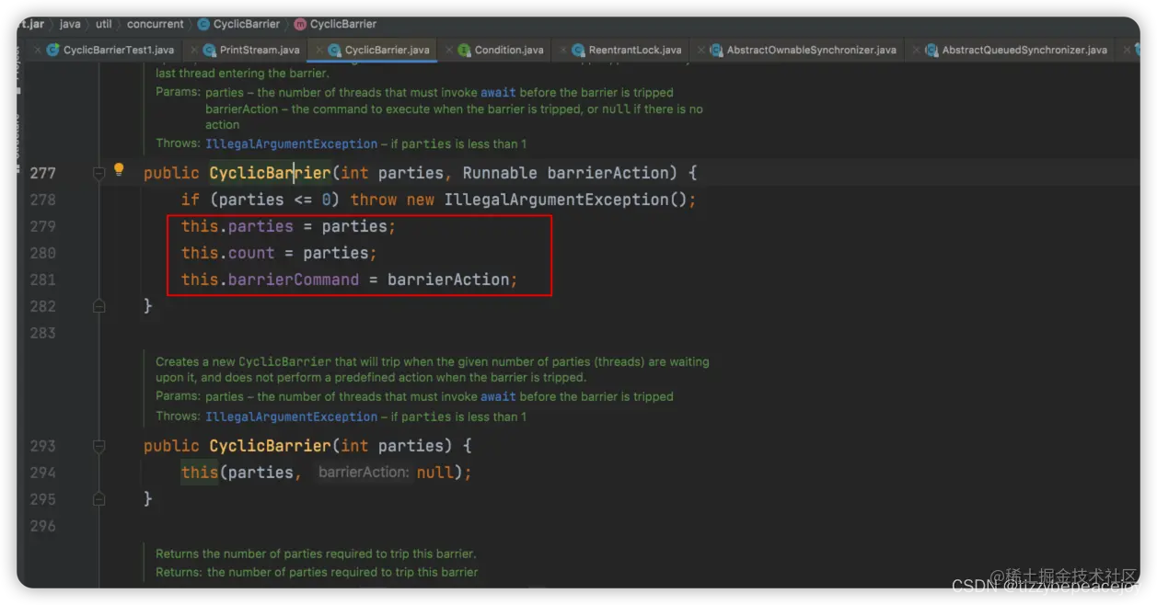Click the concurrent breadcrumb segment

(156, 24)
